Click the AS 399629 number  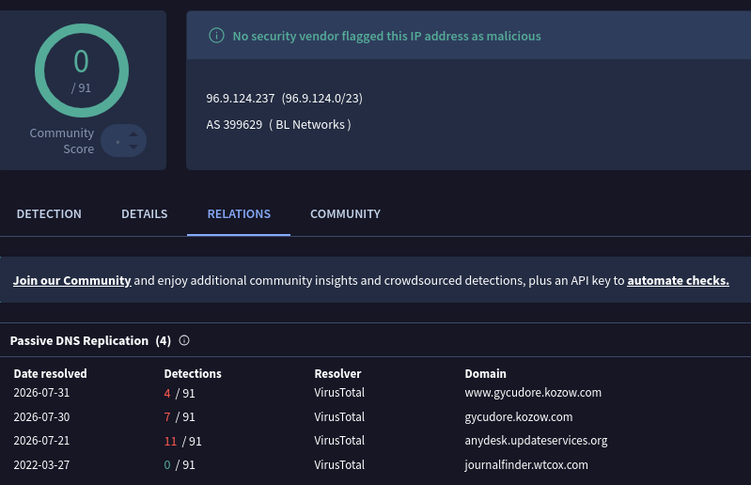[x=234, y=124]
